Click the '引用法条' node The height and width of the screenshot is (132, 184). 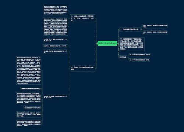click(x=123, y=57)
